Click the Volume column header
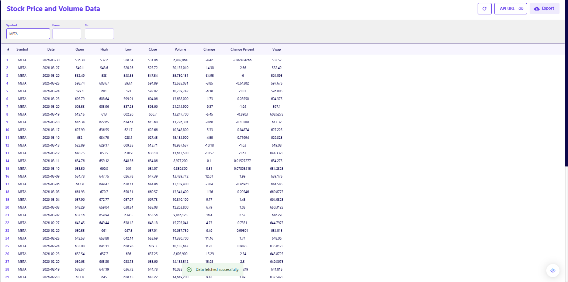568x282 pixels. click(180, 49)
